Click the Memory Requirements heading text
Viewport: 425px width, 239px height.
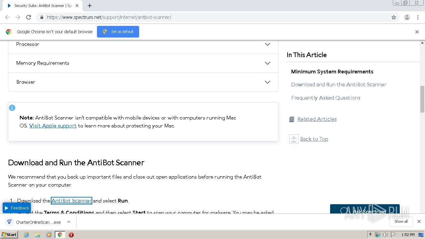[43, 63]
